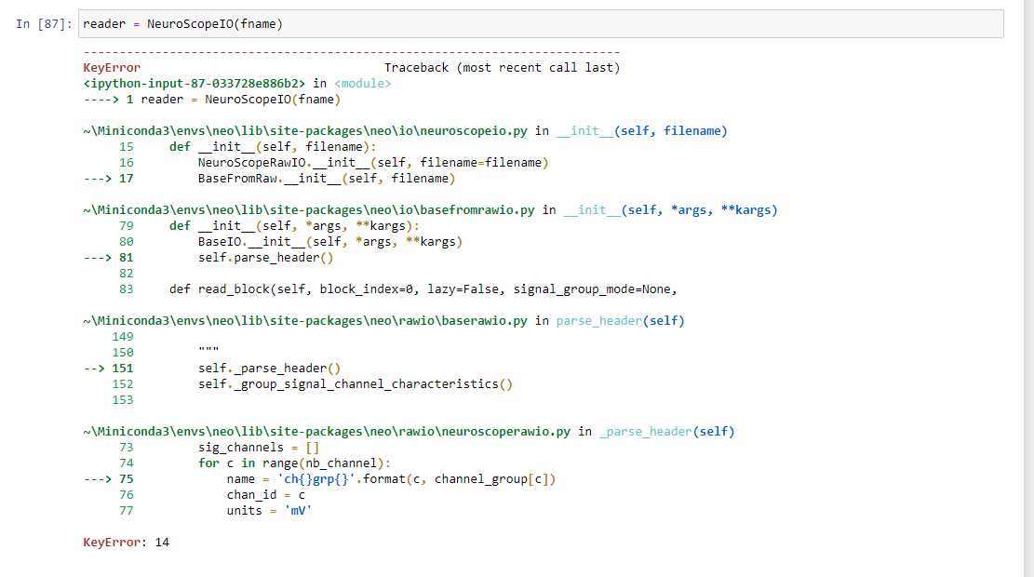Click line 16 'NeuroScopeRawIO.__init__' code

(373, 162)
